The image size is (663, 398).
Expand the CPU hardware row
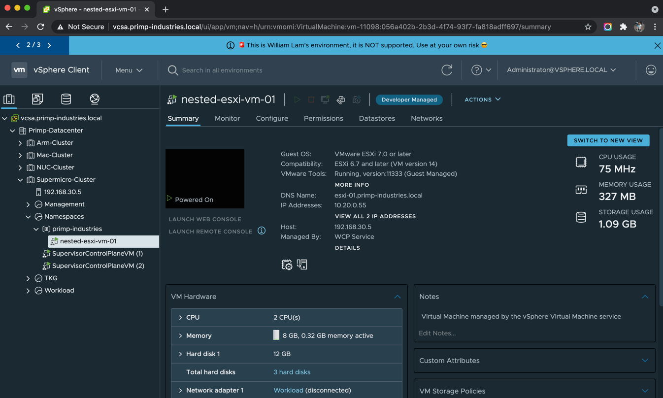click(x=180, y=318)
